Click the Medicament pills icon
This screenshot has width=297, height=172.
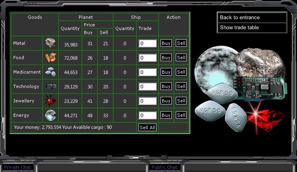point(51,72)
